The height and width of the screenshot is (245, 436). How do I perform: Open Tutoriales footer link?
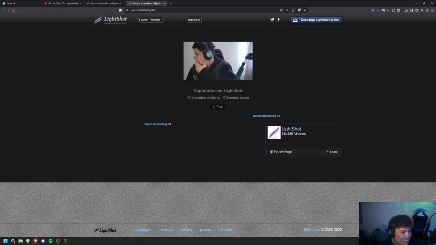[166, 230]
